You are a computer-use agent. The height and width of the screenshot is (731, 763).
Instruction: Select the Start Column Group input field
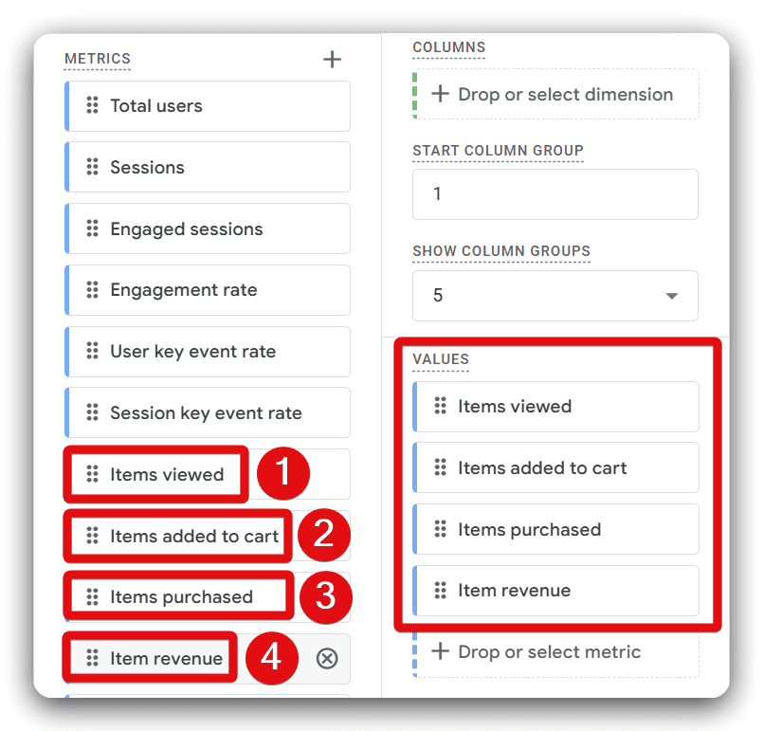coord(554,193)
